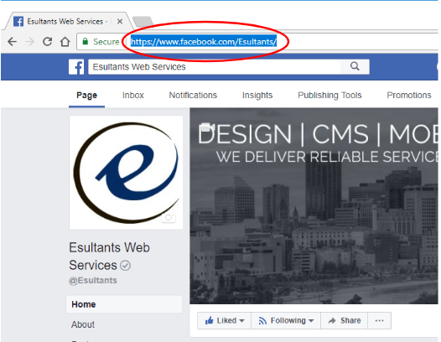Open the Liked dropdown button

224,320
